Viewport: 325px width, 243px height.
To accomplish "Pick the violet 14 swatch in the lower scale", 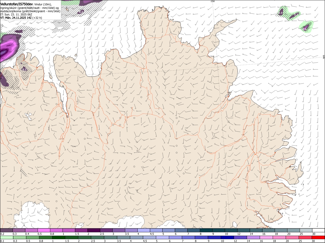I will pos(253,237).
